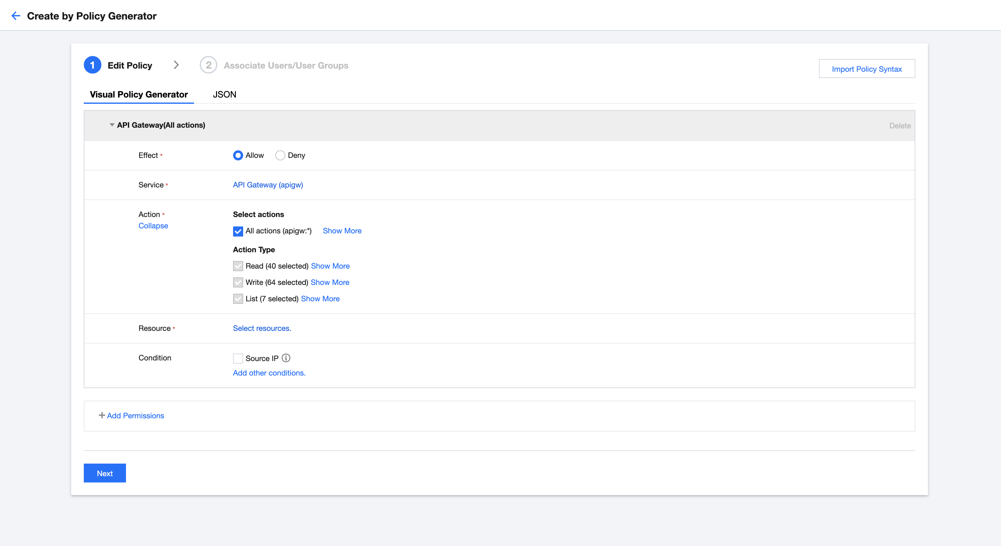Click the back arrow icon
1001x546 pixels.
coord(15,16)
